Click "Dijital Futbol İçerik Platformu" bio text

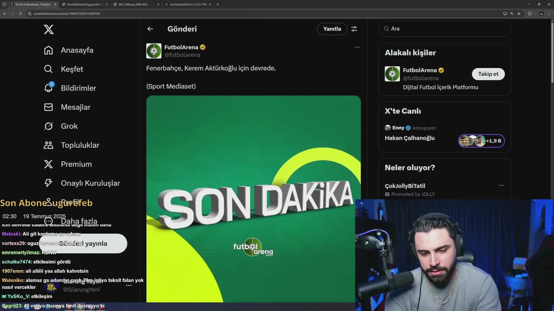click(441, 87)
